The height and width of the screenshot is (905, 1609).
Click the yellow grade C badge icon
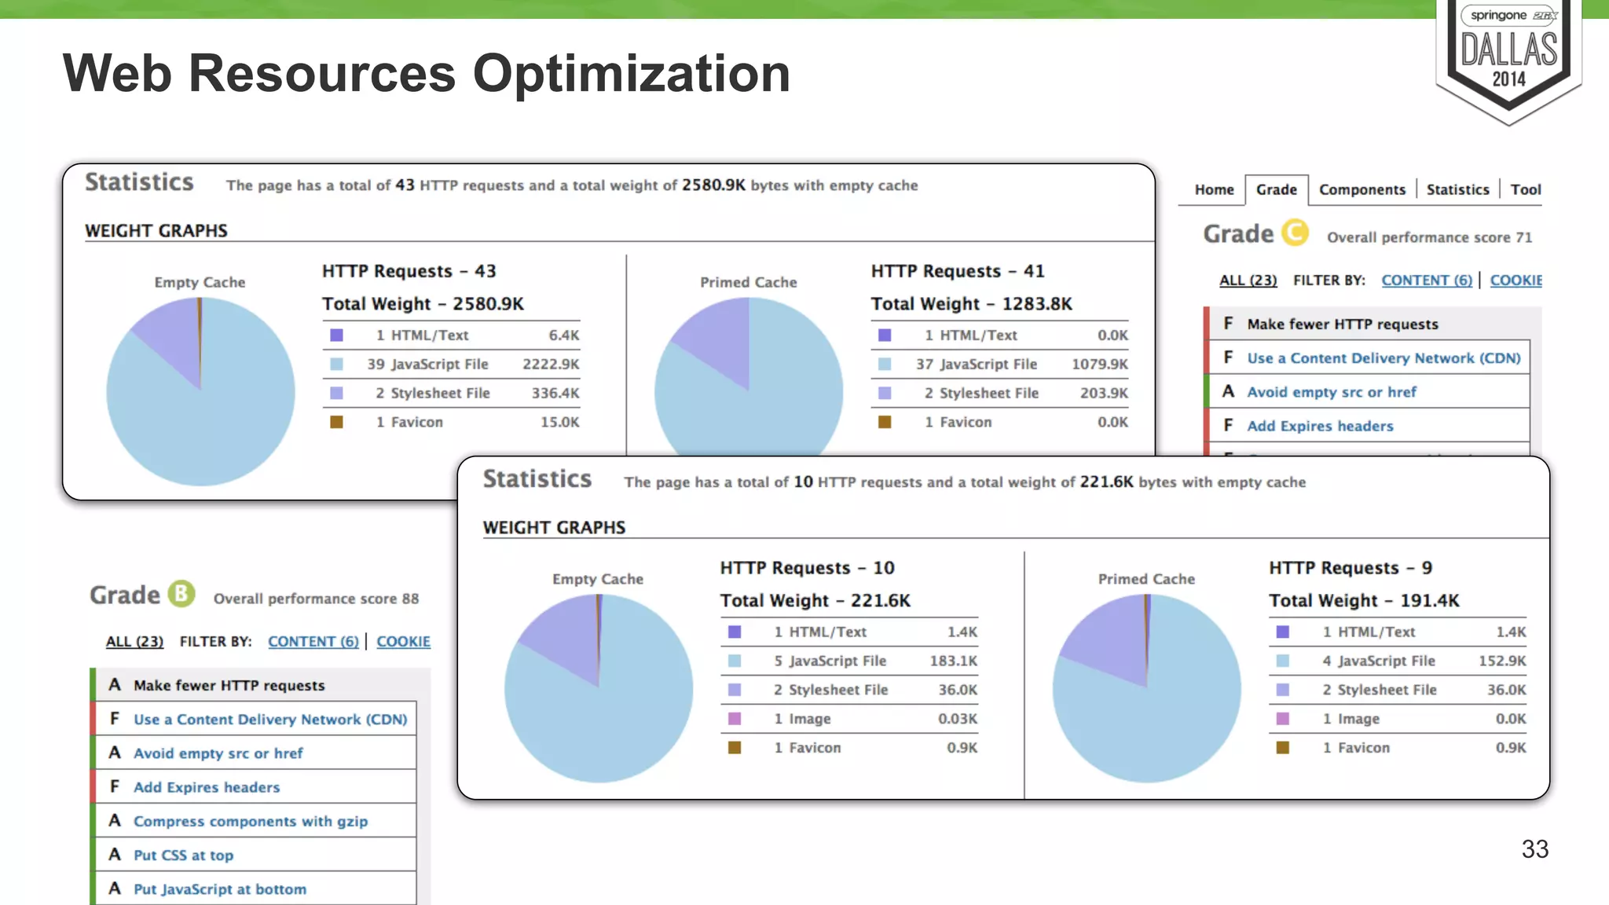[1295, 233]
